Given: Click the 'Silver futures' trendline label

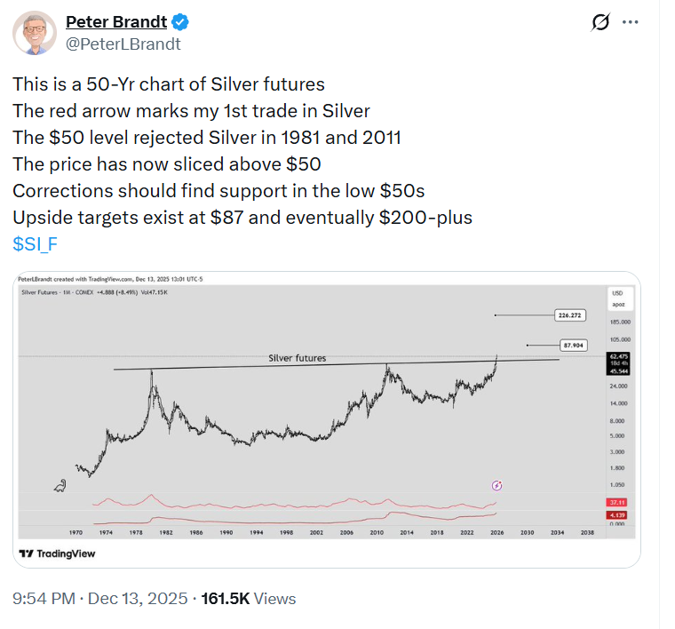Looking at the screenshot, I should pyautogui.click(x=297, y=358).
